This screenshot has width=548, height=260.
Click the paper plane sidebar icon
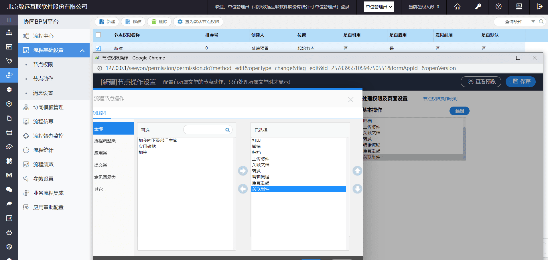[x=9, y=61]
